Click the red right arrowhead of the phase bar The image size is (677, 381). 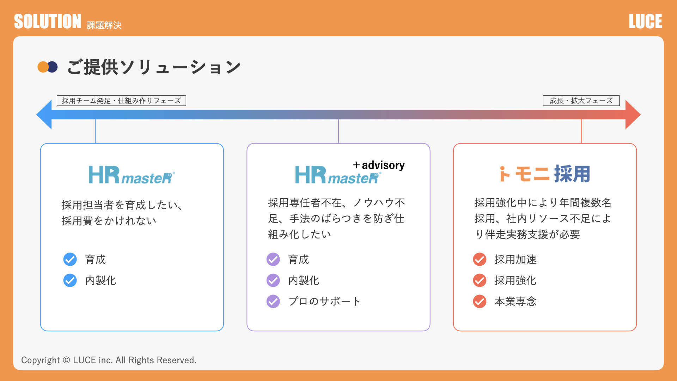[x=633, y=115]
